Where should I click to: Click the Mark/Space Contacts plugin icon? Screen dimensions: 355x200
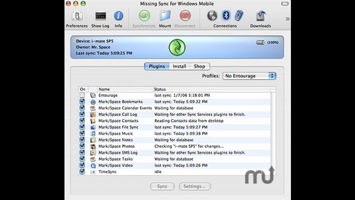point(93,121)
